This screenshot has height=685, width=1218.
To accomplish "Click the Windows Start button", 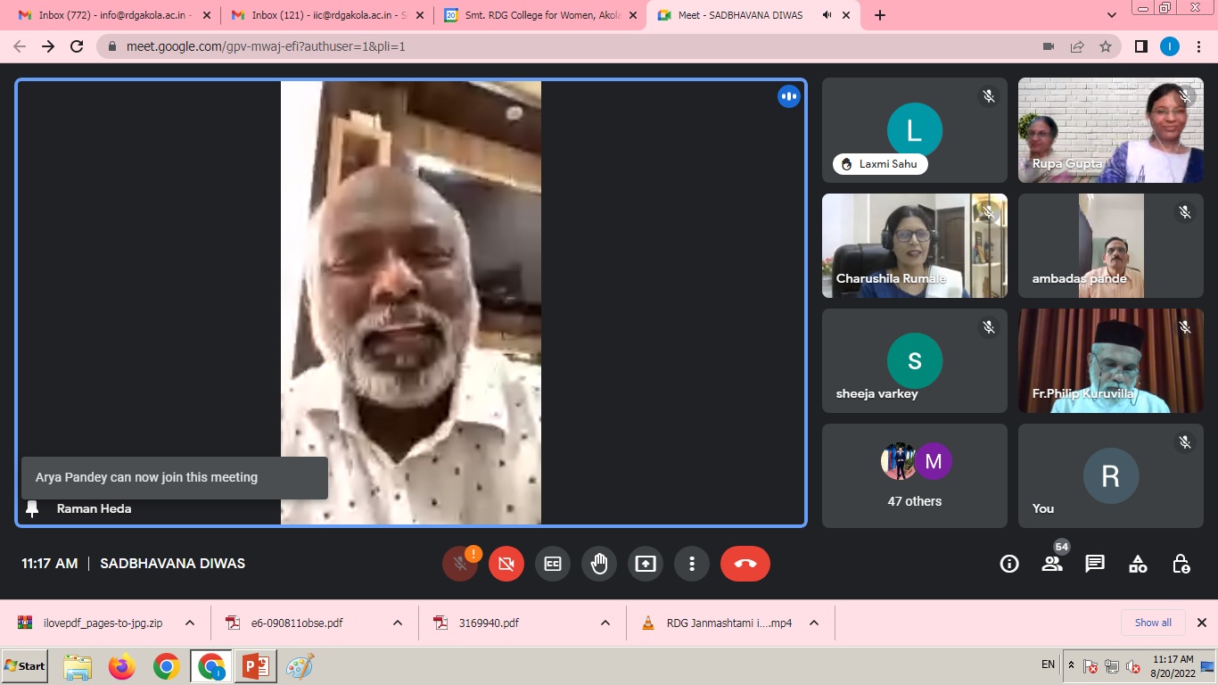I will point(25,666).
